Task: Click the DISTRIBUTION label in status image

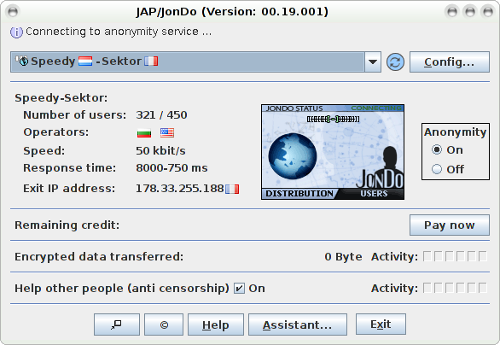Action: tap(299, 194)
